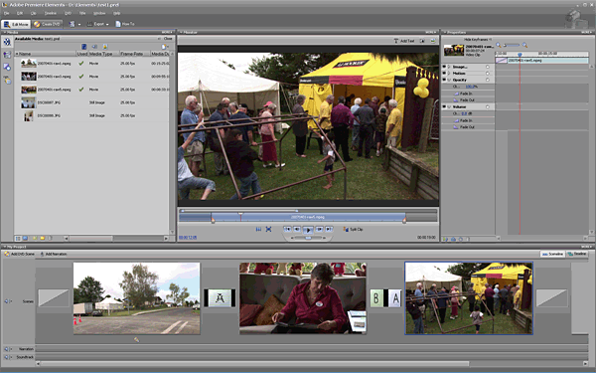
Task: Toggle video filter in Media panel
Action: coord(84,47)
